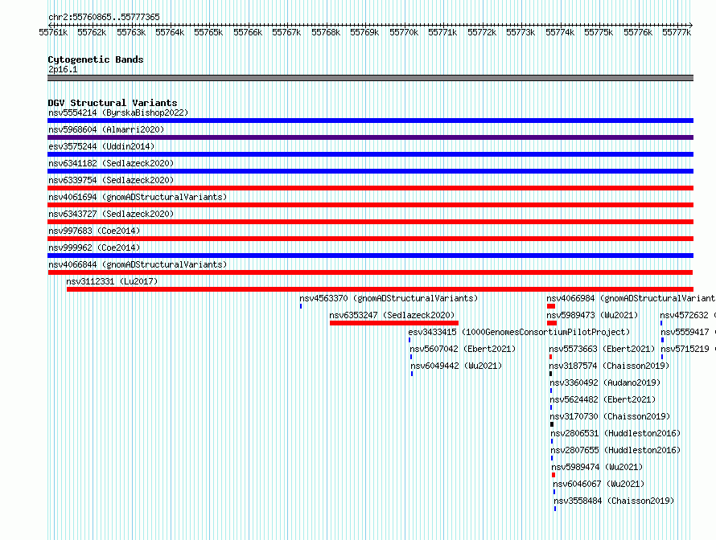Click variant label nsv6353247 (Sedlazeck2020)
The width and height of the screenshot is (716, 540).
pyautogui.click(x=392, y=315)
